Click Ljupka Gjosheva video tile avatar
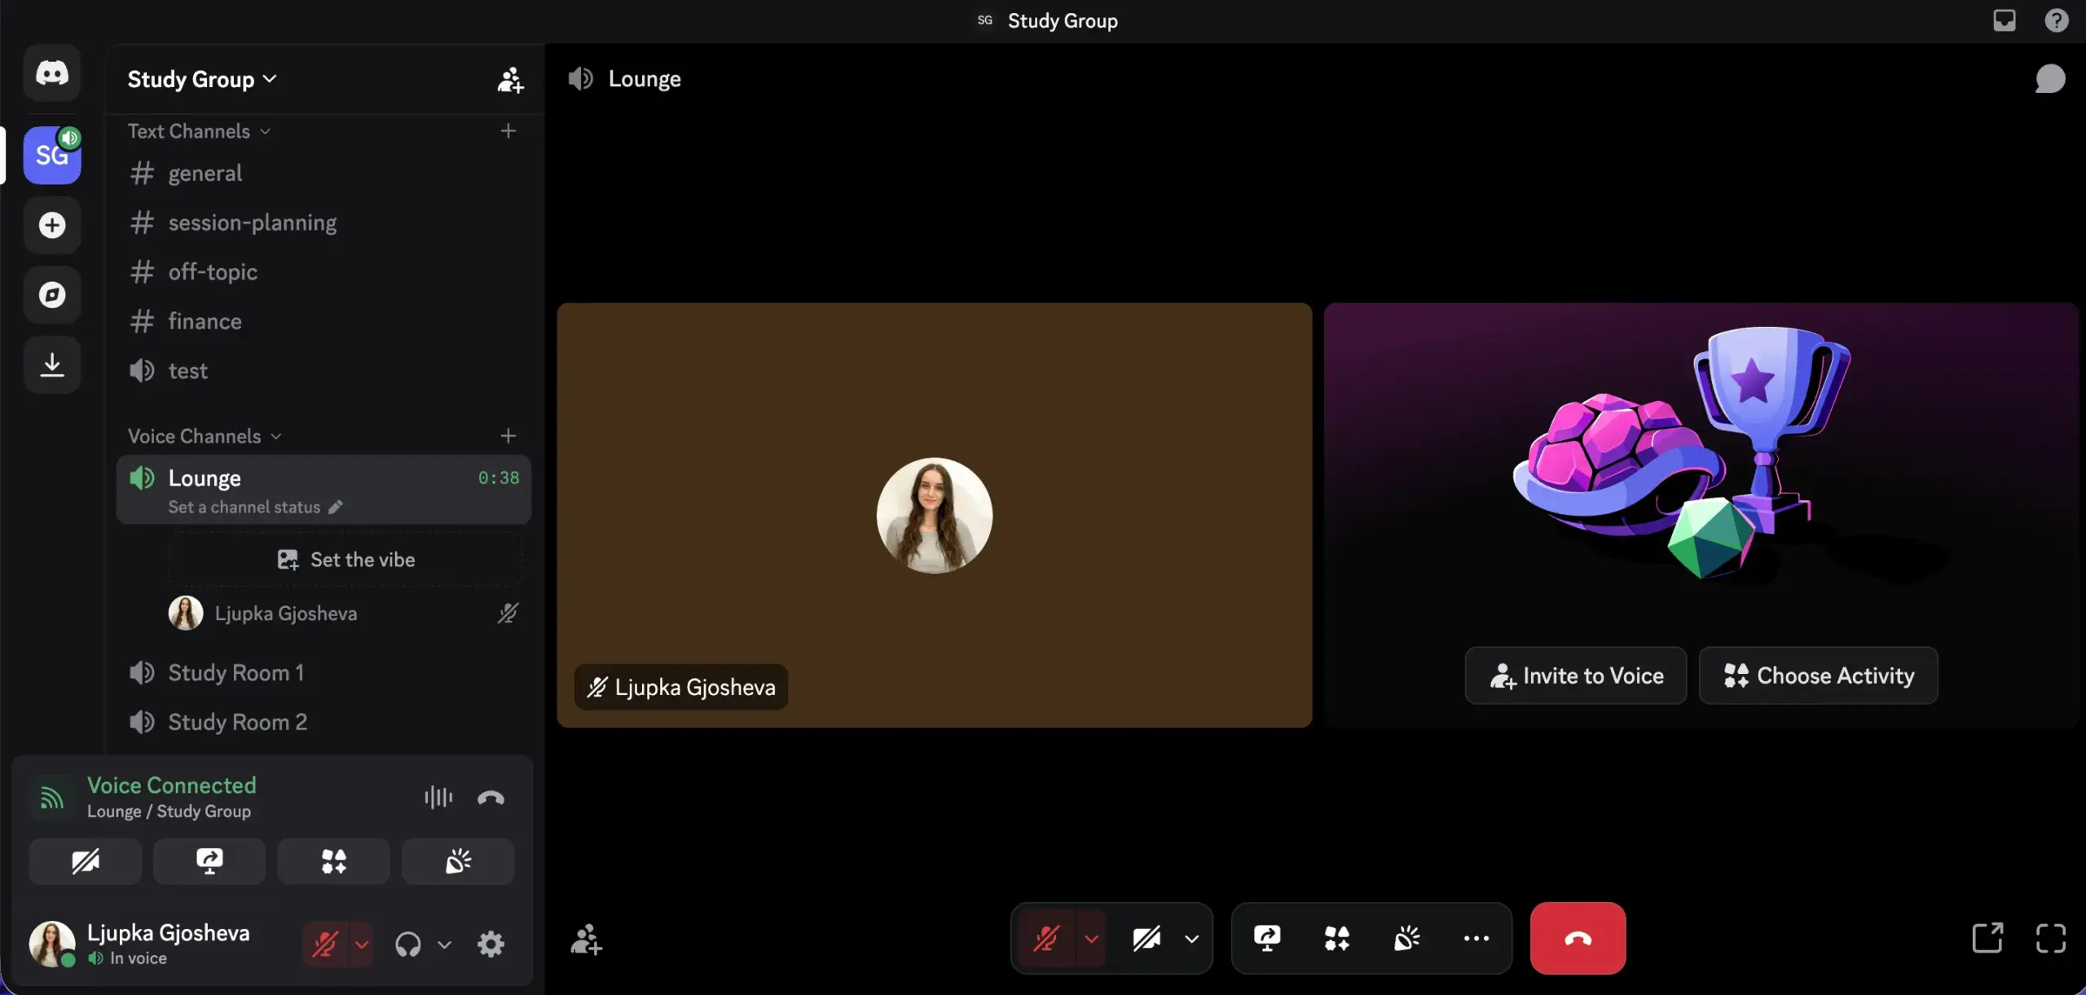This screenshot has width=2086, height=995. coord(935,516)
